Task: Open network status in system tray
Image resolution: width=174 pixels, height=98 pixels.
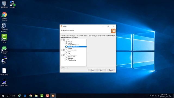Action: click(x=153, y=96)
